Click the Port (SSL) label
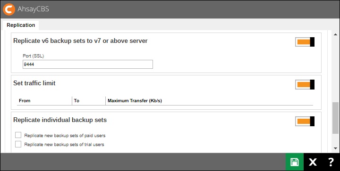 (34, 56)
